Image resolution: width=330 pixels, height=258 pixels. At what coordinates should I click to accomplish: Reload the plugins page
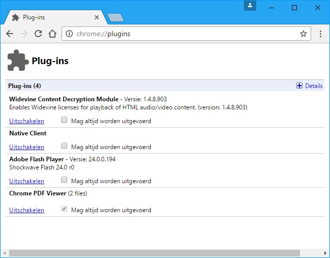[38, 34]
